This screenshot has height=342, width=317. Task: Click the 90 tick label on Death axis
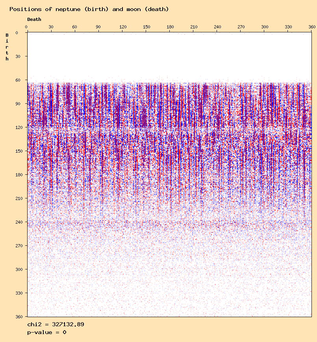[x=98, y=27]
